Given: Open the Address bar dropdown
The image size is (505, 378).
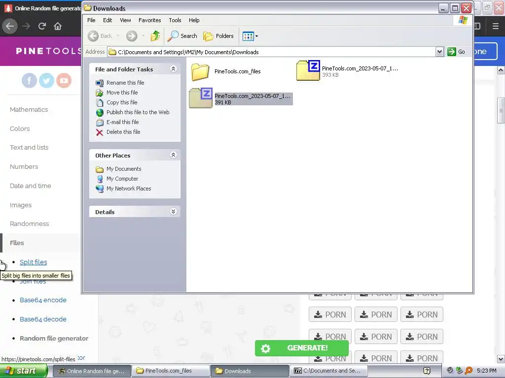Looking at the screenshot, I should (x=439, y=52).
